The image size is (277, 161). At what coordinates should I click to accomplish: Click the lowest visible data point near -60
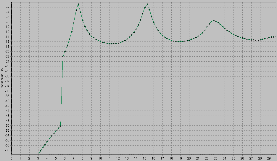pos(41,151)
